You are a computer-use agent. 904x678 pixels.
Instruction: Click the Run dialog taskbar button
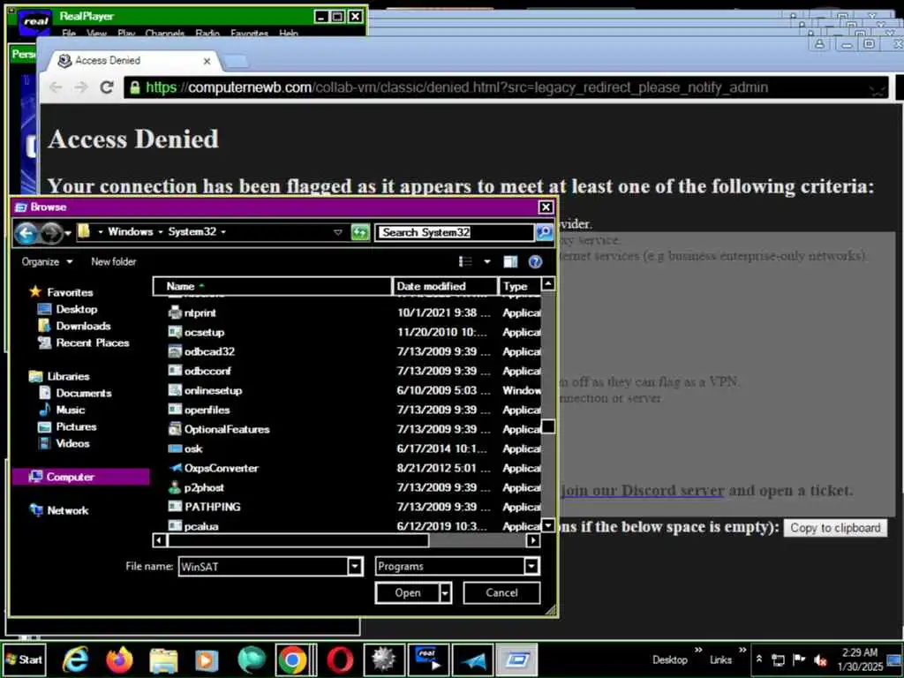coord(517,659)
